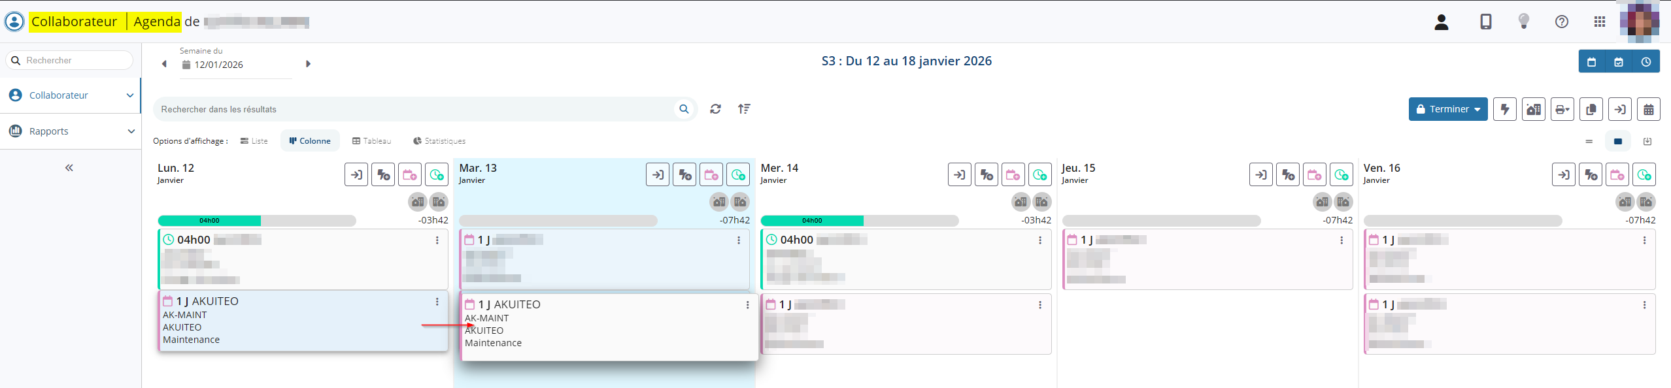Click the copy week icon in the toolbar
This screenshot has width=1671, height=388.
(x=1591, y=109)
